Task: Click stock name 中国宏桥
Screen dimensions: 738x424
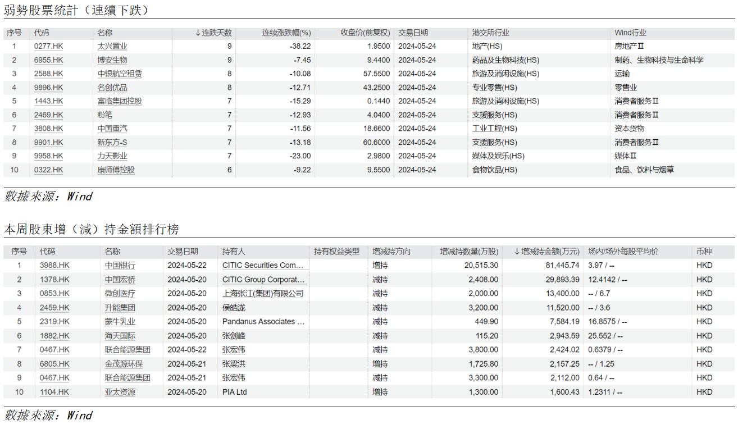Action: 120,280
